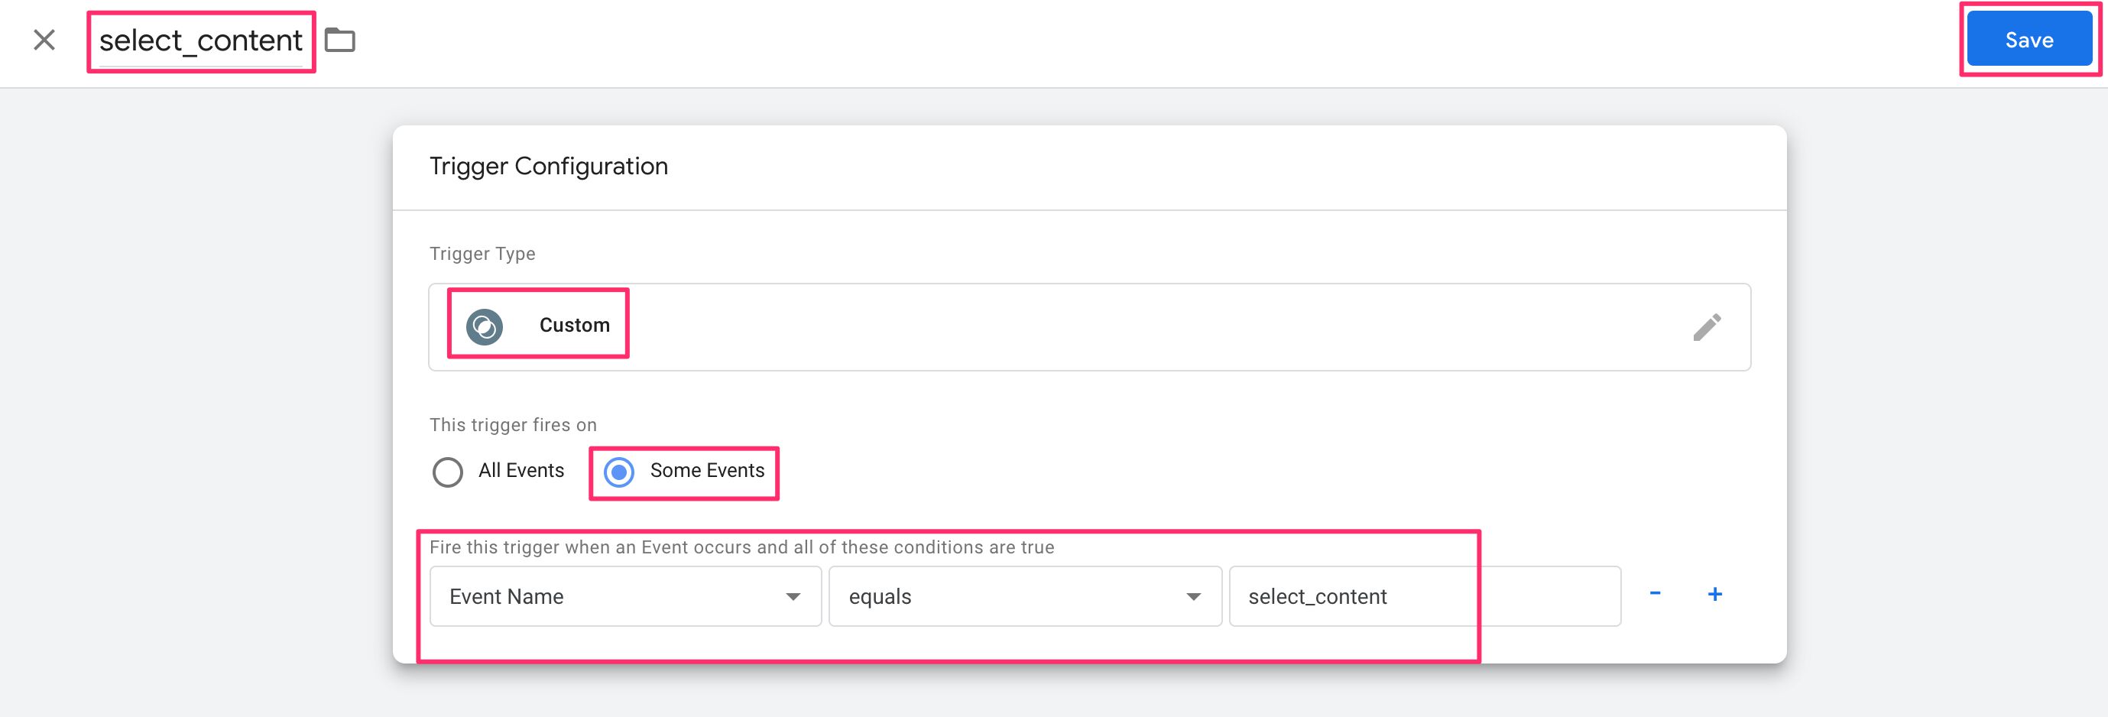Screen dimensions: 2108x717
Task: Click the Custom trigger type circle icon
Action: click(x=485, y=326)
